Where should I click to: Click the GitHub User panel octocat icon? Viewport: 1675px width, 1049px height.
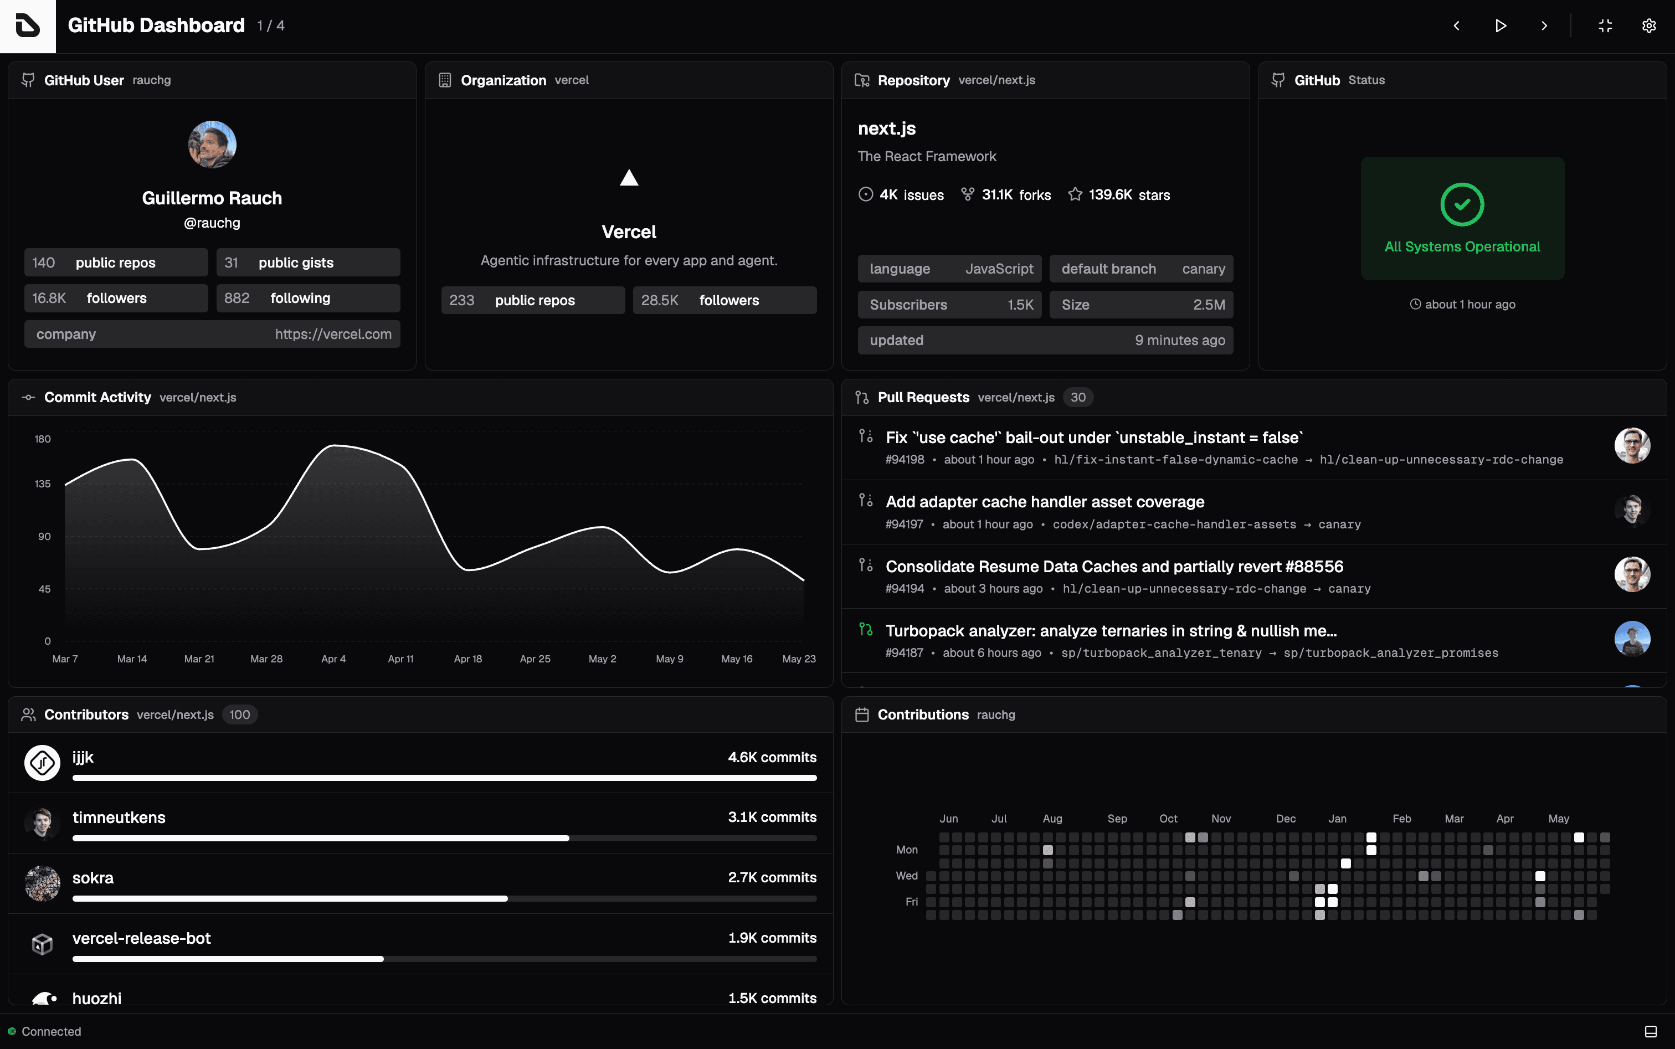[28, 80]
